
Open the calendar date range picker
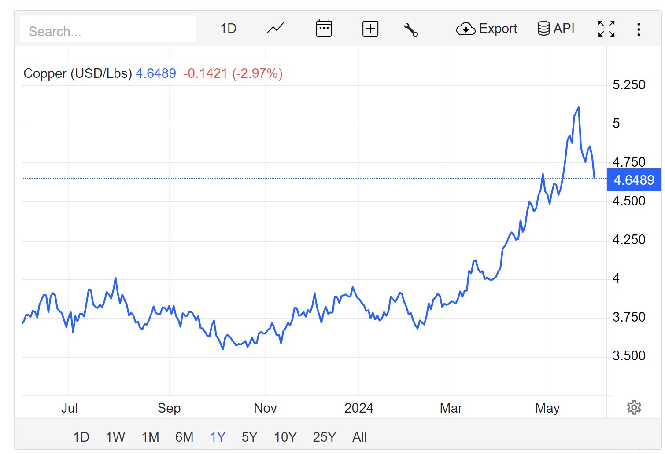point(324,29)
